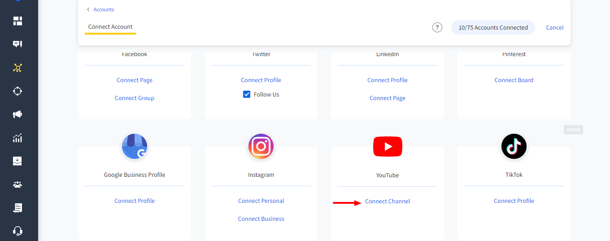Click the Cancel link
The height and width of the screenshot is (241, 610).
(x=555, y=27)
